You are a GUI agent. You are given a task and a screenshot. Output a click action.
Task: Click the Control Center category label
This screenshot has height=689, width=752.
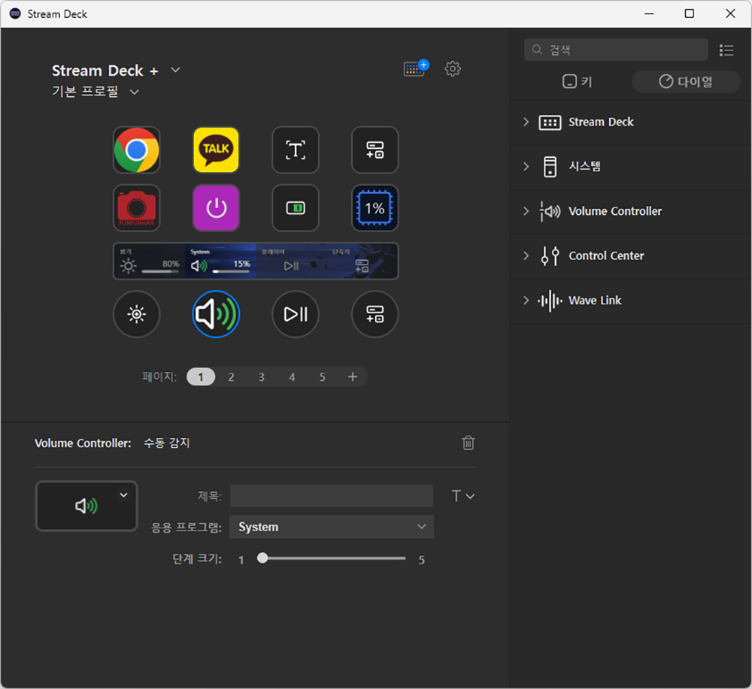click(x=606, y=256)
